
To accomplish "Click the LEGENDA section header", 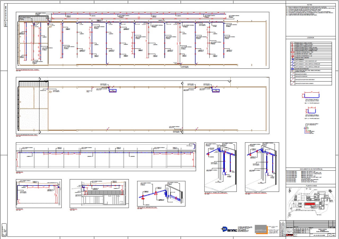I will pyautogui.click(x=310, y=38).
